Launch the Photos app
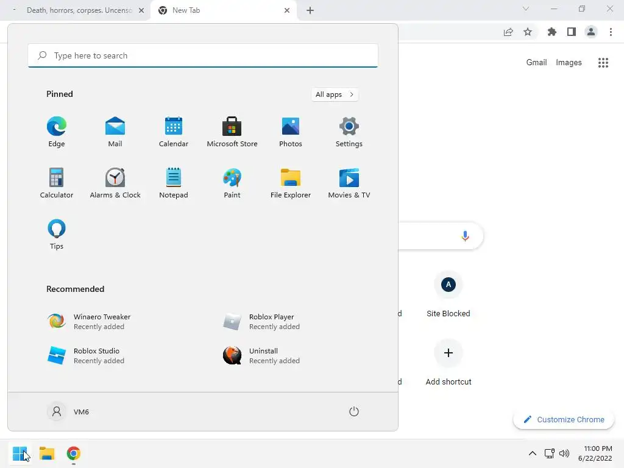624x468 pixels. [x=291, y=132]
